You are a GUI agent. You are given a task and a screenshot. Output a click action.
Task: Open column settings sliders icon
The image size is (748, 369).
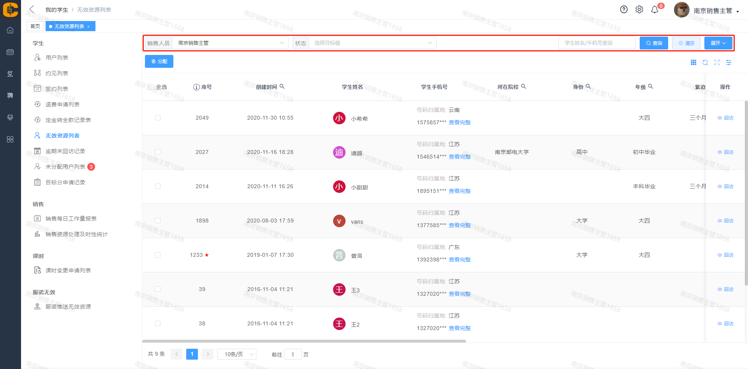[x=729, y=63]
